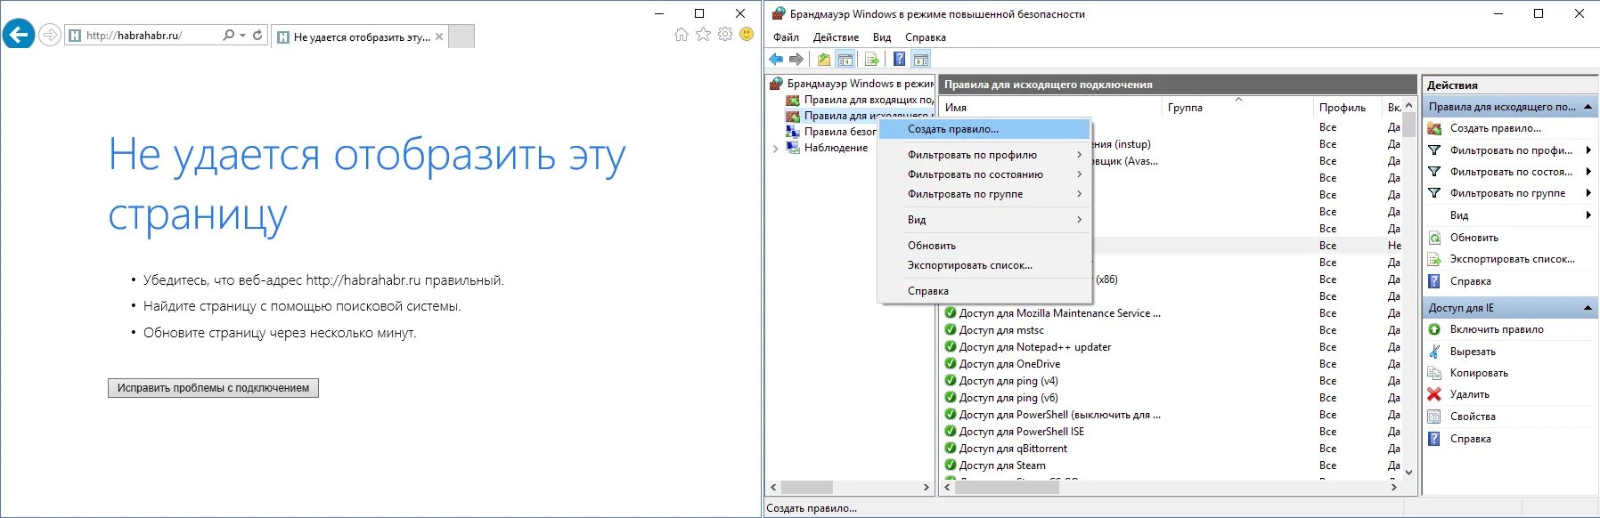
Task: Collapse 'Правила для исходящего' actions section
Action: pyautogui.click(x=1588, y=107)
